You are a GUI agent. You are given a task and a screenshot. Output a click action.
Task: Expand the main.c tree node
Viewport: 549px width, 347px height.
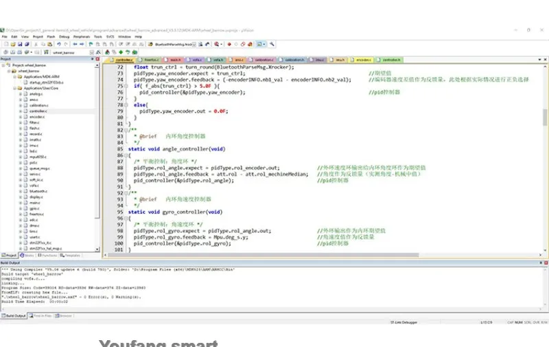[21, 203]
